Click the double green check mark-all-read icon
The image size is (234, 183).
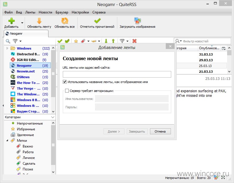(x=67, y=41)
